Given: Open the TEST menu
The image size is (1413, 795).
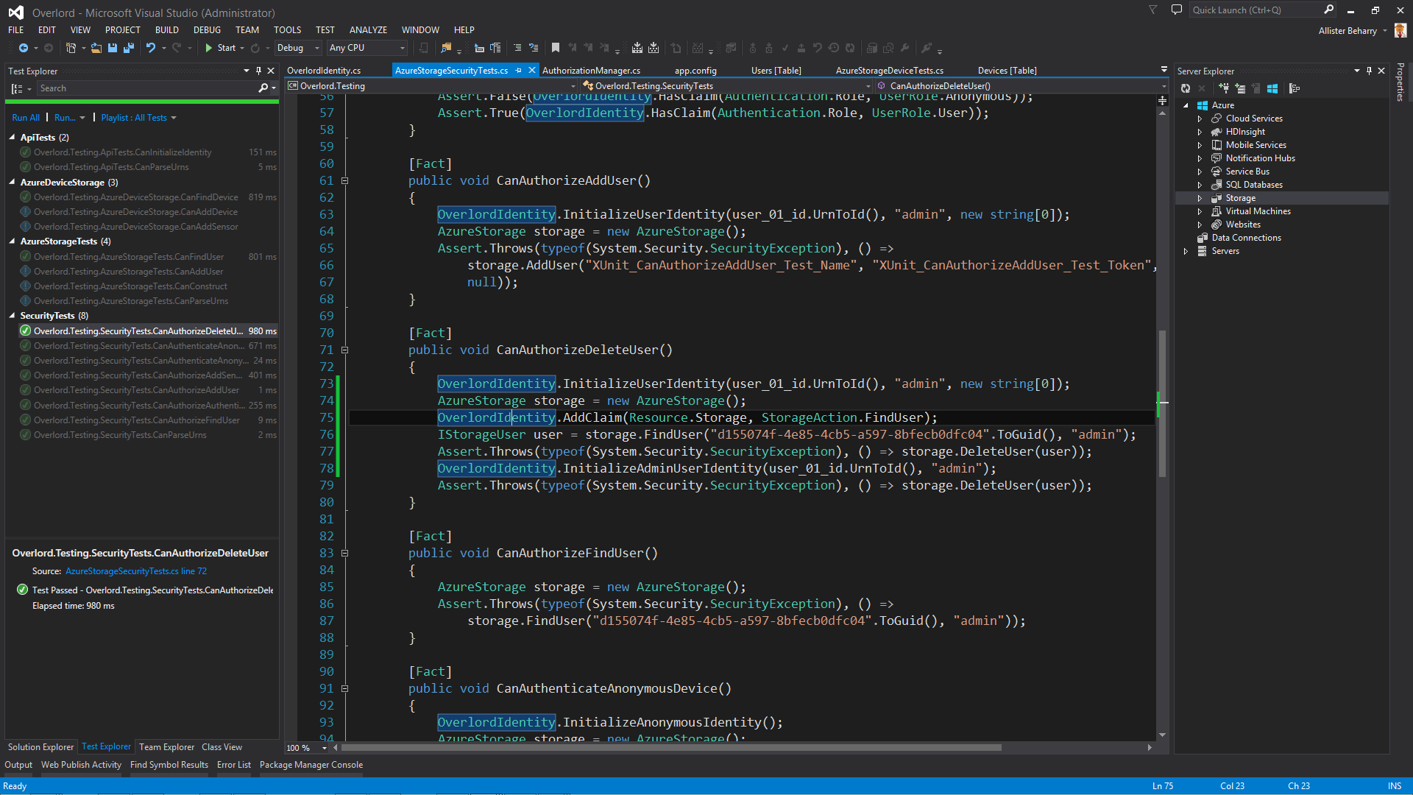Looking at the screenshot, I should pos(325,30).
